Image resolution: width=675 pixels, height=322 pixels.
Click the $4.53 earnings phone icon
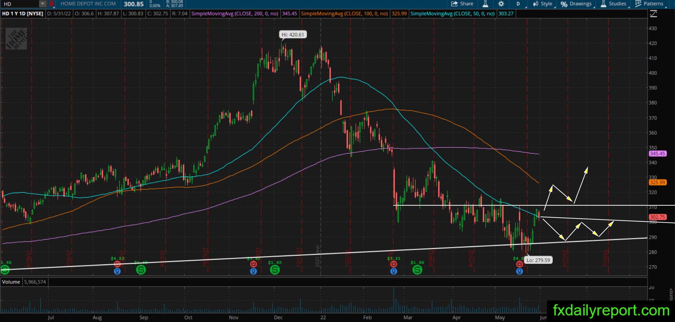tap(117, 264)
